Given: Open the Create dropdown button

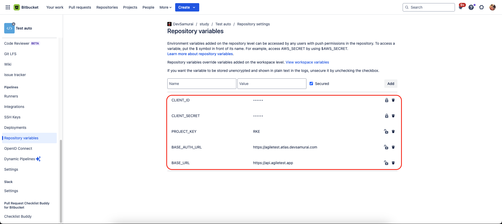Looking at the screenshot, I should [187, 7].
